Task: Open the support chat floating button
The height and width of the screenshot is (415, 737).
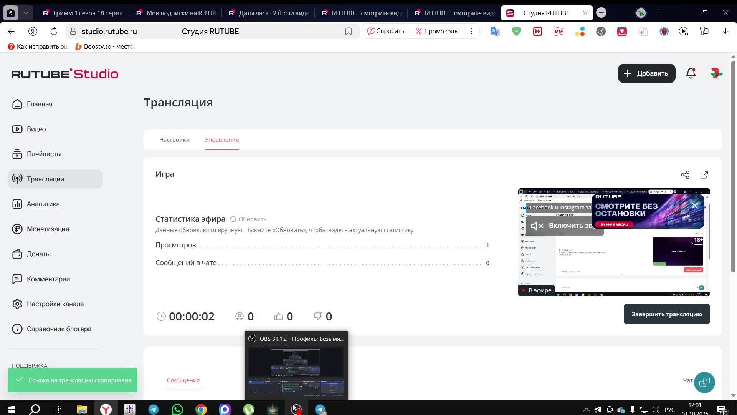Action: (x=704, y=382)
